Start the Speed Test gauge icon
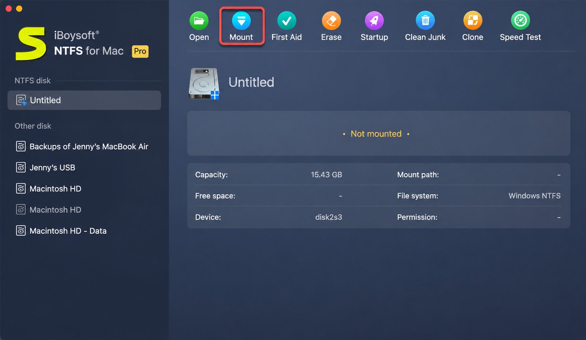The width and height of the screenshot is (586, 340). (x=520, y=20)
